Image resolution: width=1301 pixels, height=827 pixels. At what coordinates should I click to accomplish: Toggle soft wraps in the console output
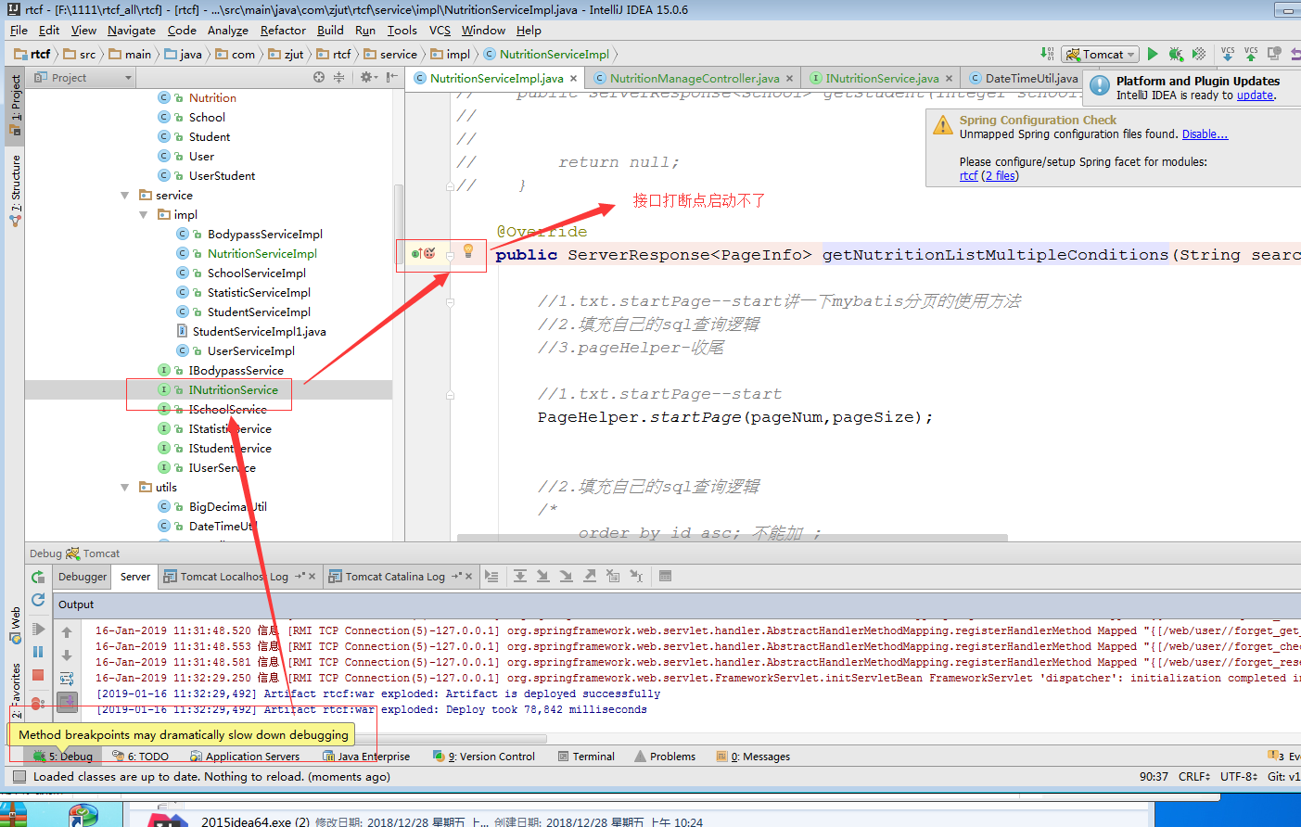click(x=67, y=679)
